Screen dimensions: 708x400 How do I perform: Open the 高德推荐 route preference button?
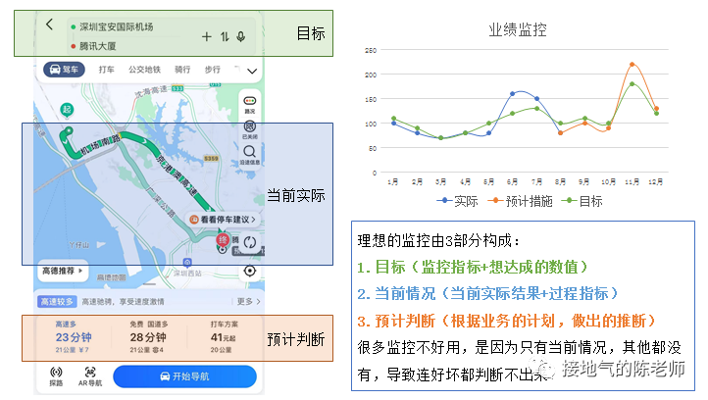63,271
